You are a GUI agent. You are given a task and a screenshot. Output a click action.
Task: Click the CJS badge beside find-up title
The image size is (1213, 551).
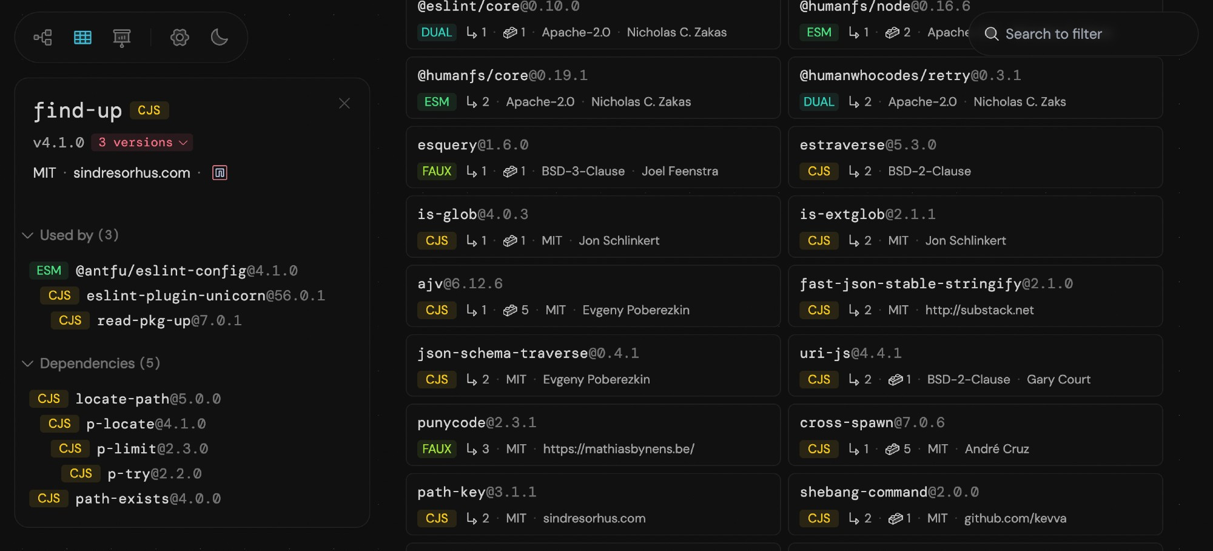[149, 110]
